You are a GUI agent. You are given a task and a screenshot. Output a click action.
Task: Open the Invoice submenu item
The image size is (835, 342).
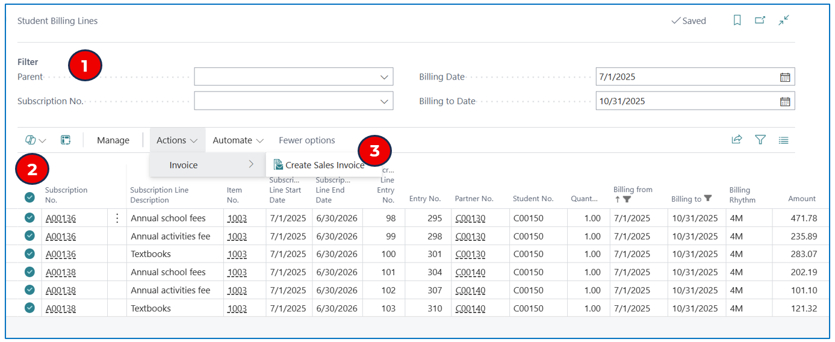click(x=208, y=165)
